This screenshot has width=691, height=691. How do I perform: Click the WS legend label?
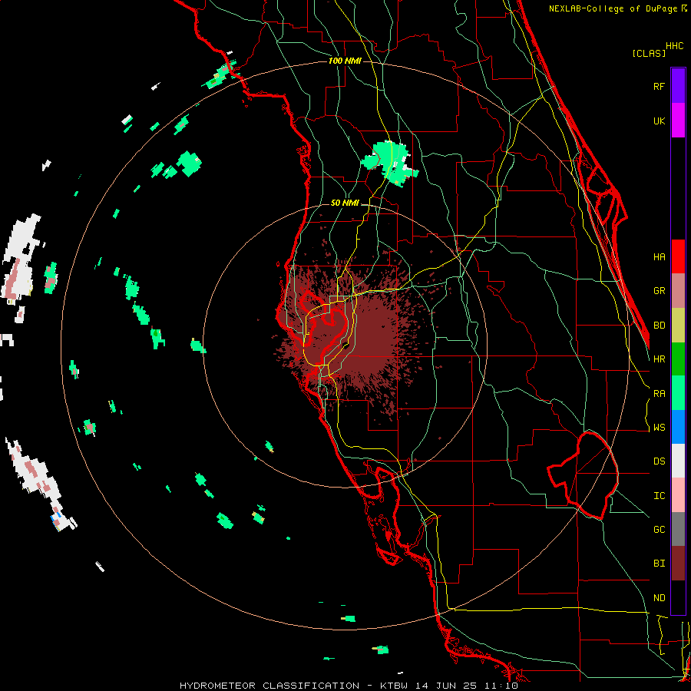659,428
